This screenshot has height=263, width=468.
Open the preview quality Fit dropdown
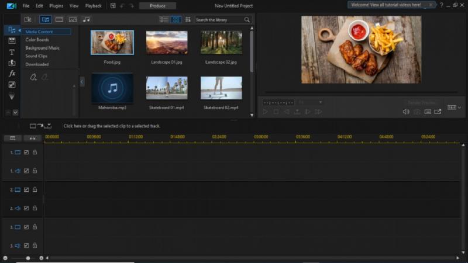(311, 102)
